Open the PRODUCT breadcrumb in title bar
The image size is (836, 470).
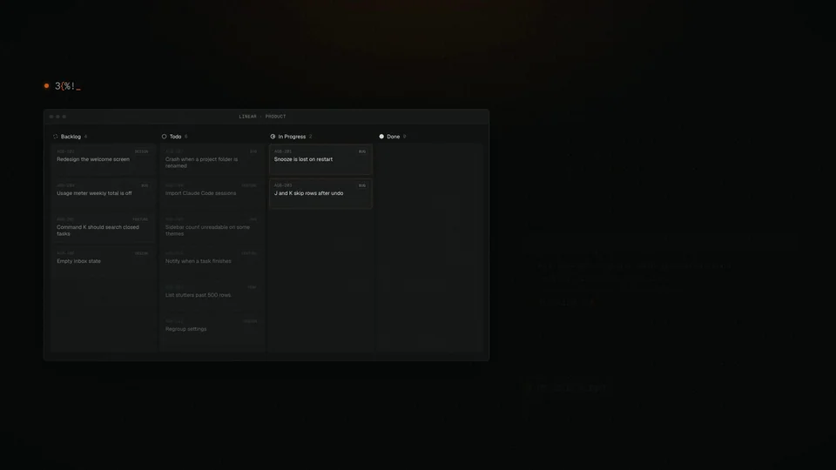(276, 116)
